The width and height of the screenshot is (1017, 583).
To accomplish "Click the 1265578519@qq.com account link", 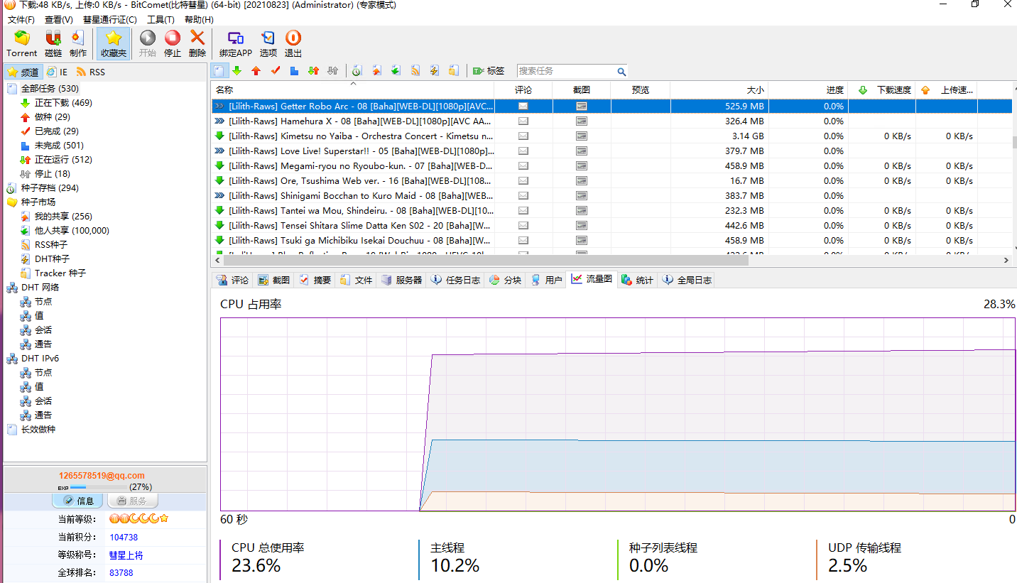I will 102,476.
